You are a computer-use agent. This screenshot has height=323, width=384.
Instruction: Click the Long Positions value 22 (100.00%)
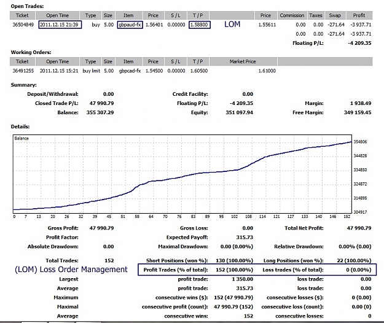[x=354, y=260]
